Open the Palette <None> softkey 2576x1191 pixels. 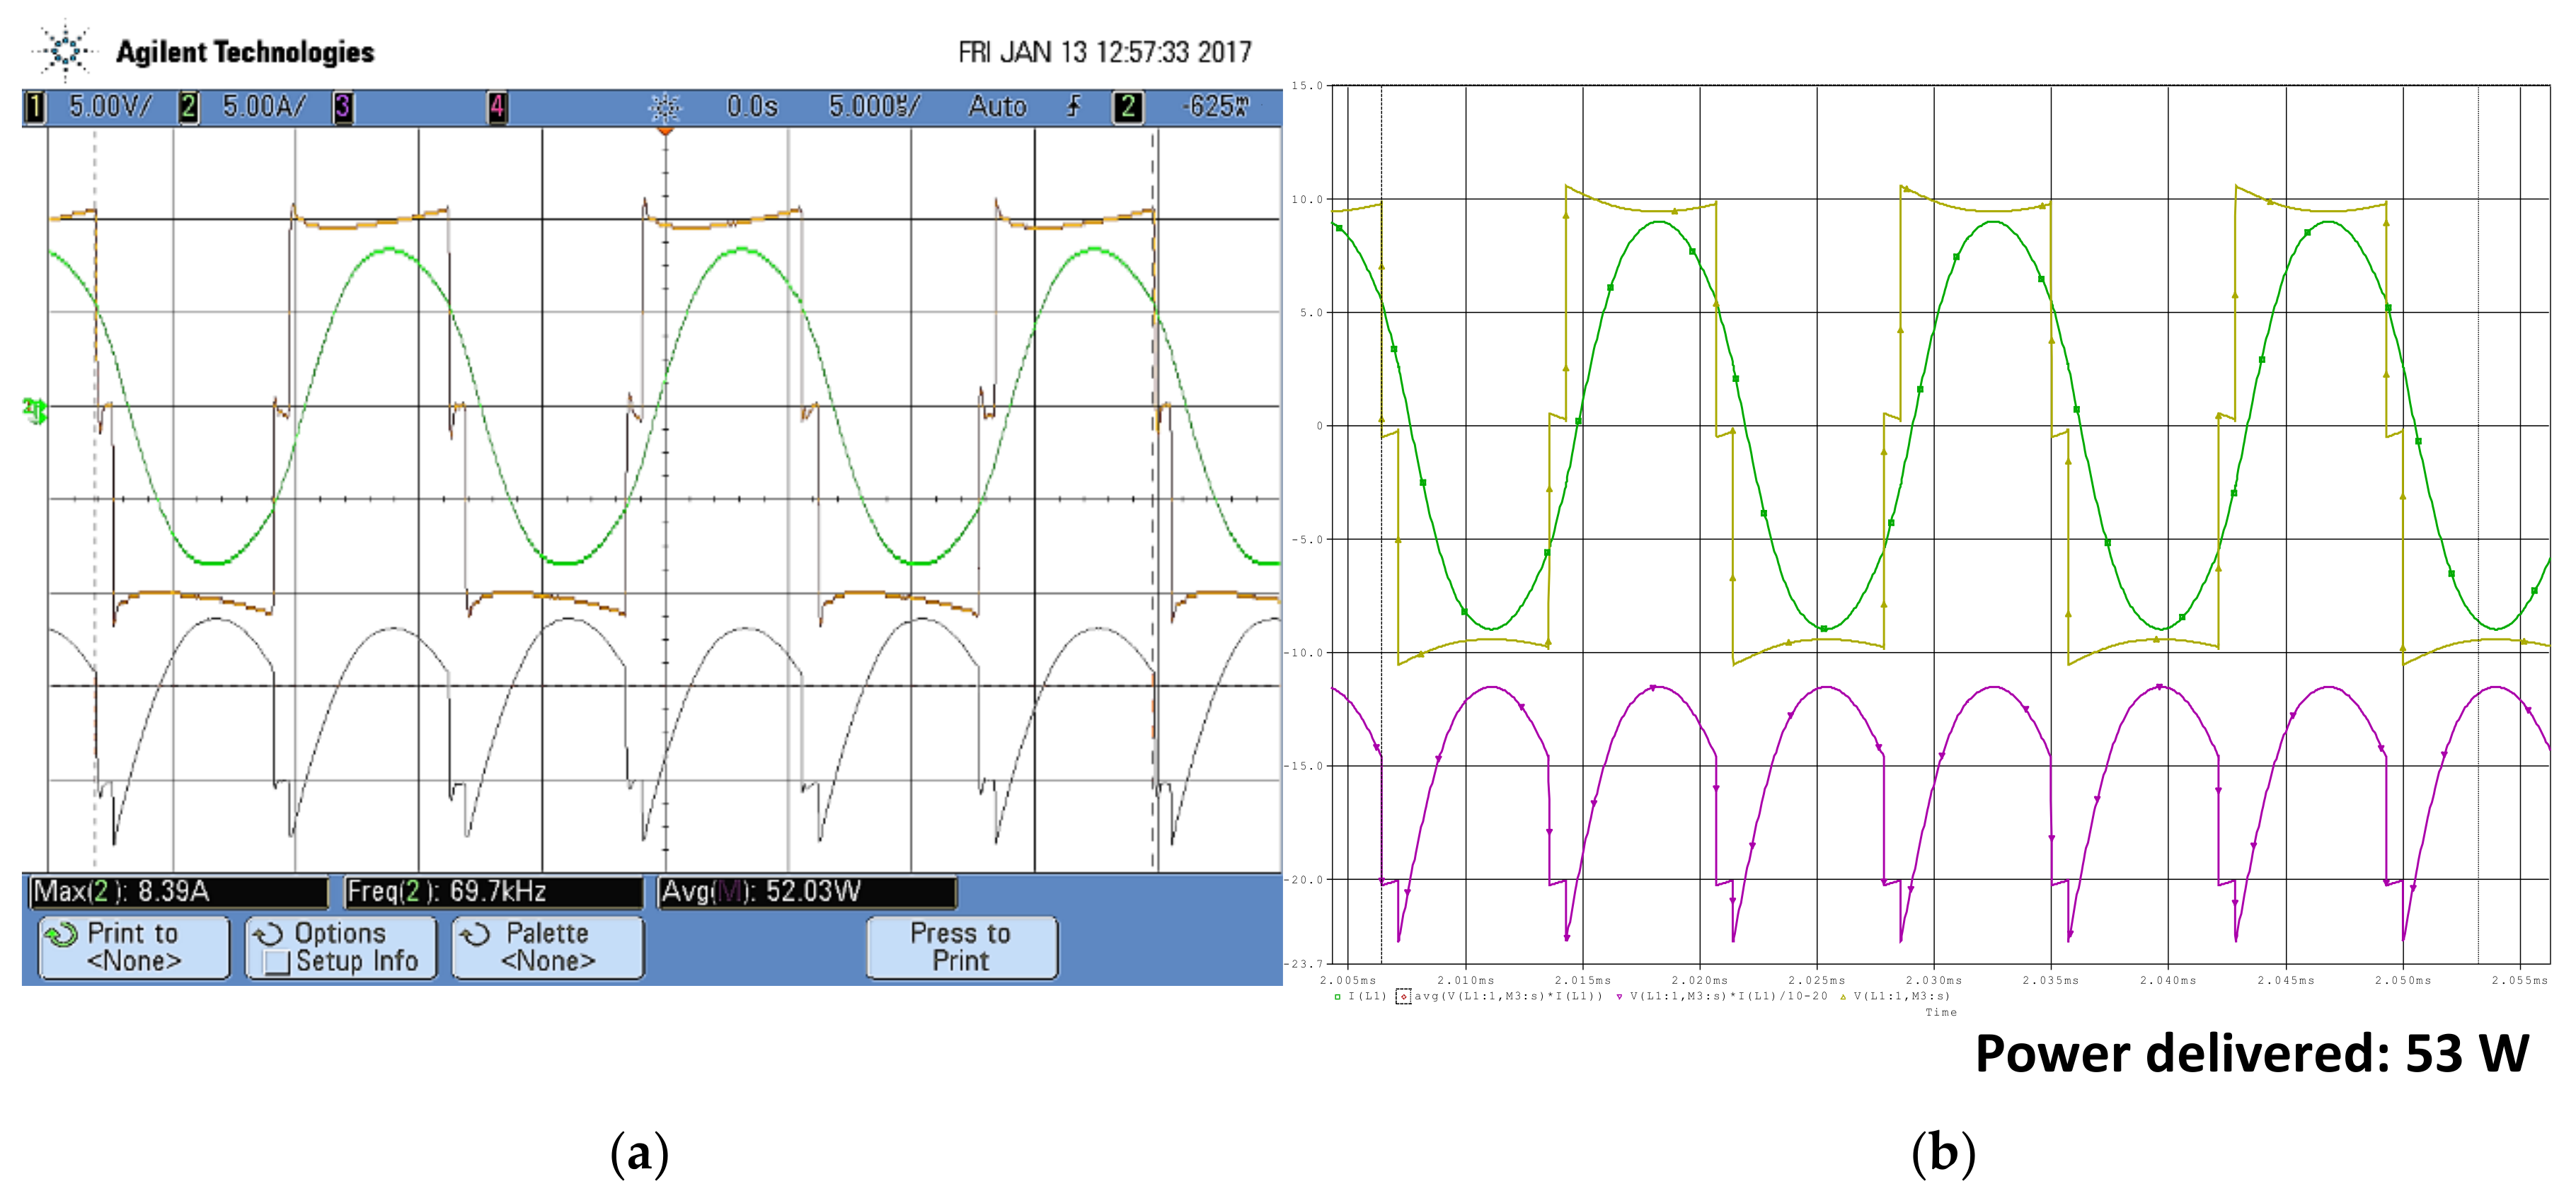(548, 947)
